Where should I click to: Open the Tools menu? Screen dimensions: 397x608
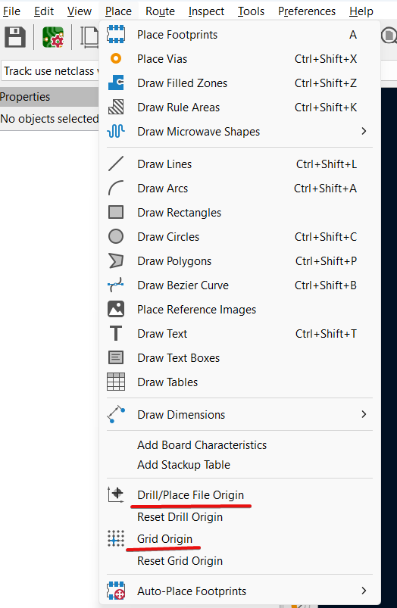pyautogui.click(x=251, y=11)
